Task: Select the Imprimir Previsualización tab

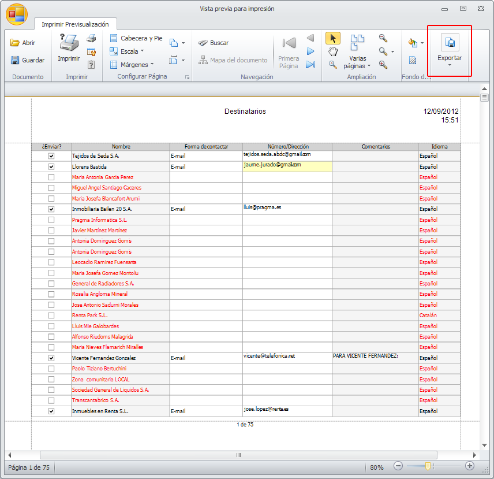Action: tap(75, 24)
